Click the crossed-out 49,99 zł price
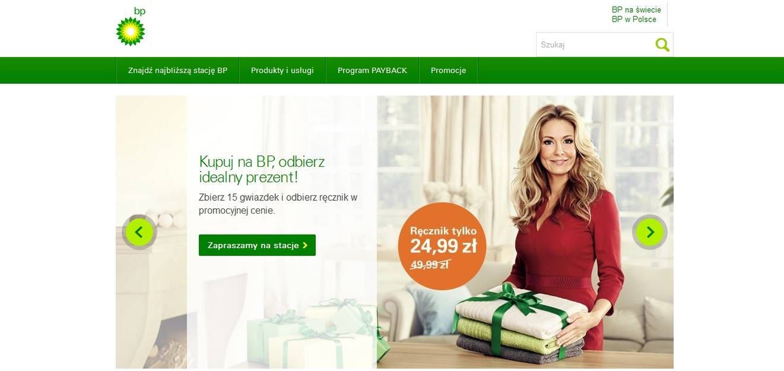Viewport: 784px width, 371px height. tap(430, 265)
